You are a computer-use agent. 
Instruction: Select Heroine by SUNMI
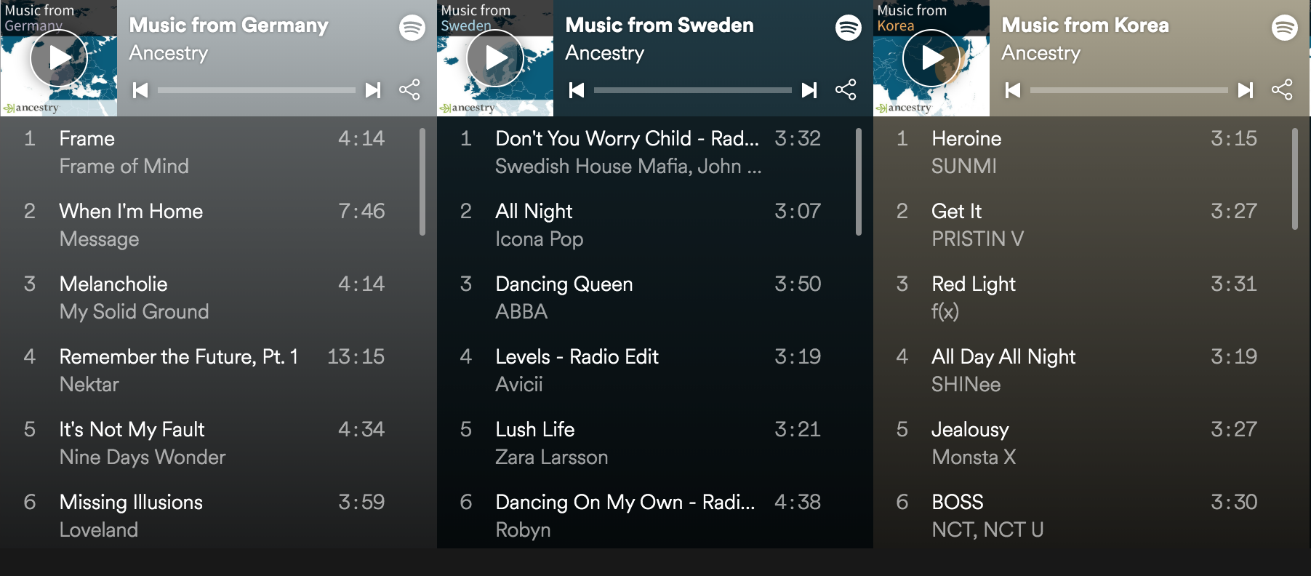pos(967,139)
